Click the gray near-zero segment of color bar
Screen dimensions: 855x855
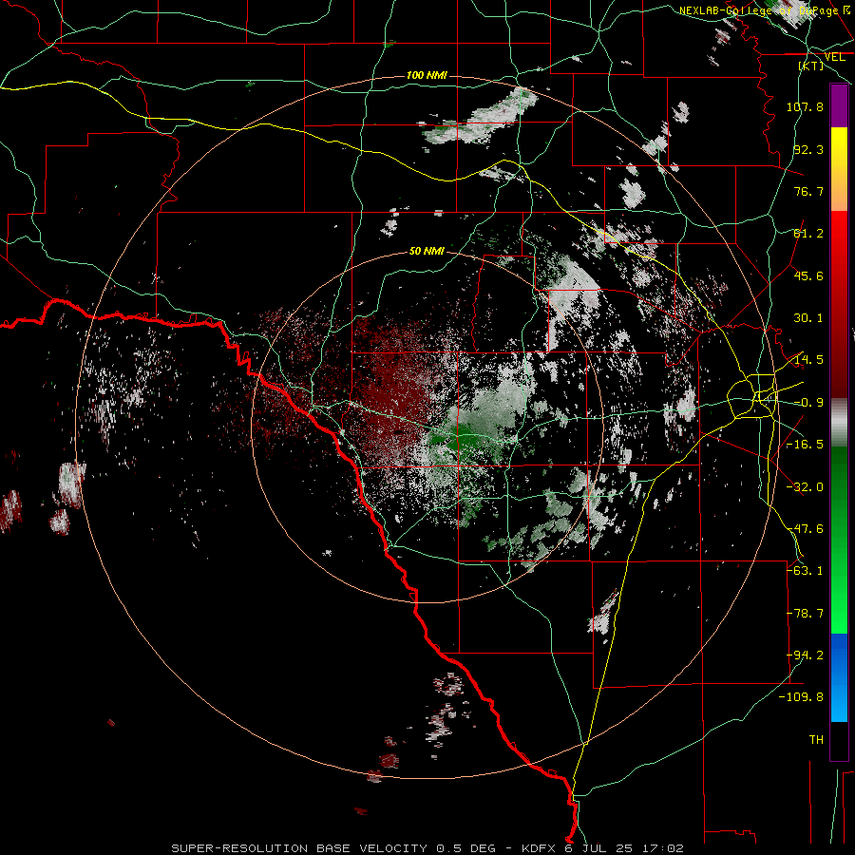coord(839,423)
